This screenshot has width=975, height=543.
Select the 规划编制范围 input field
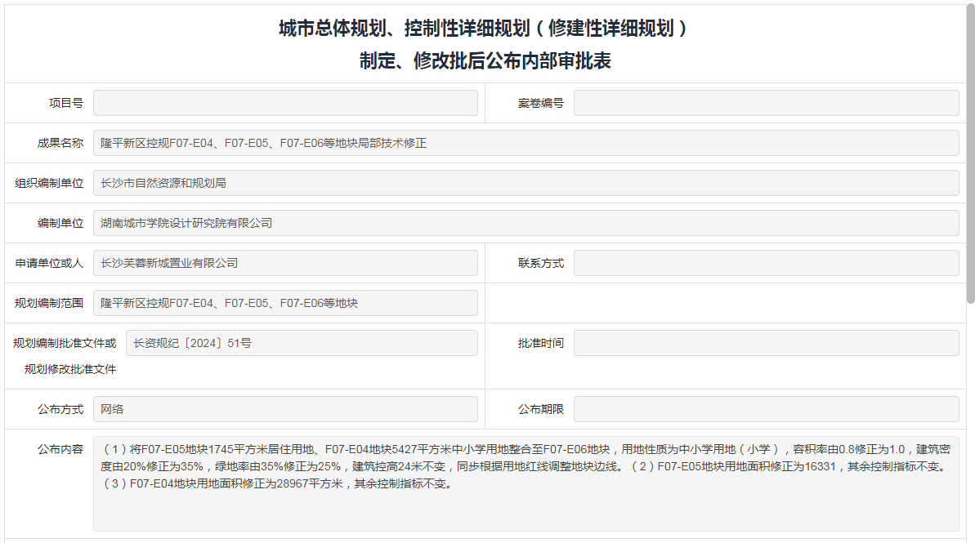[x=285, y=303]
